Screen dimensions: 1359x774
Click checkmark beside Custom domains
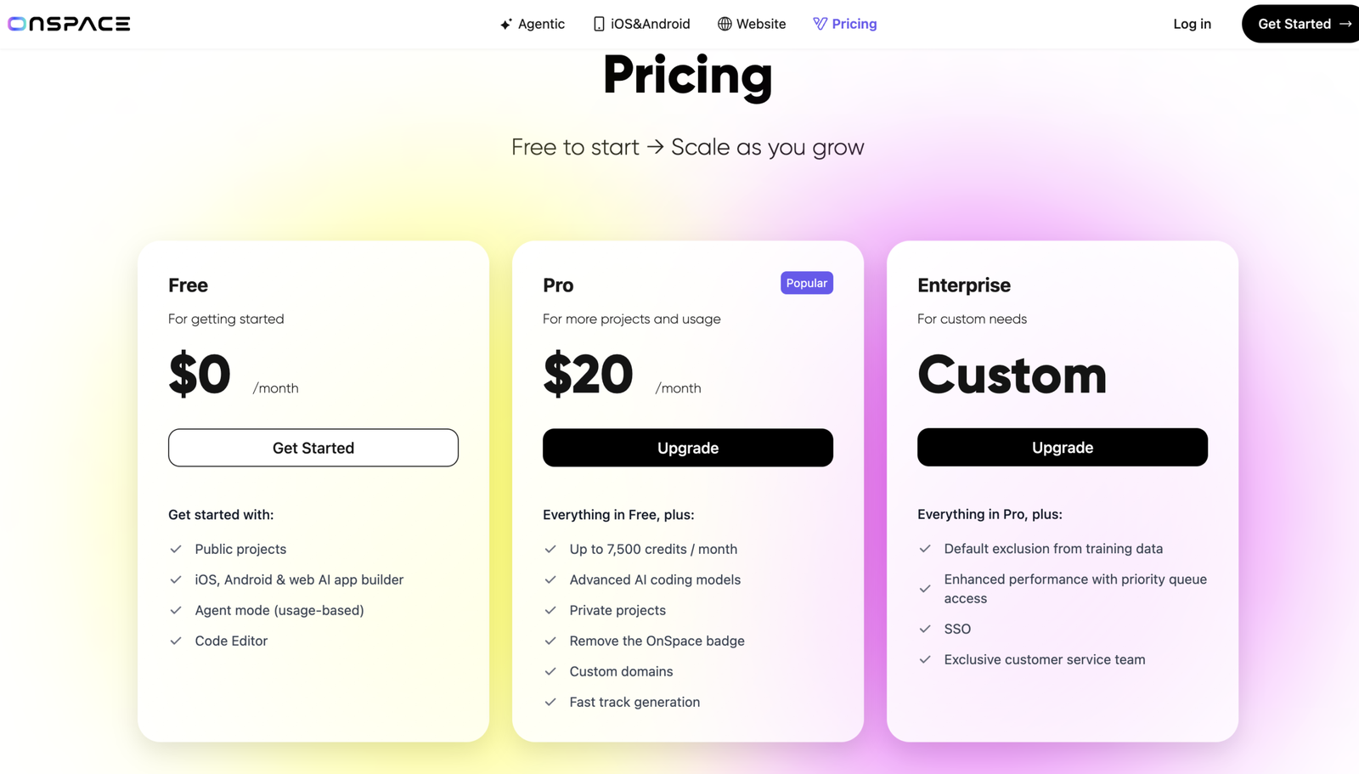(x=550, y=671)
